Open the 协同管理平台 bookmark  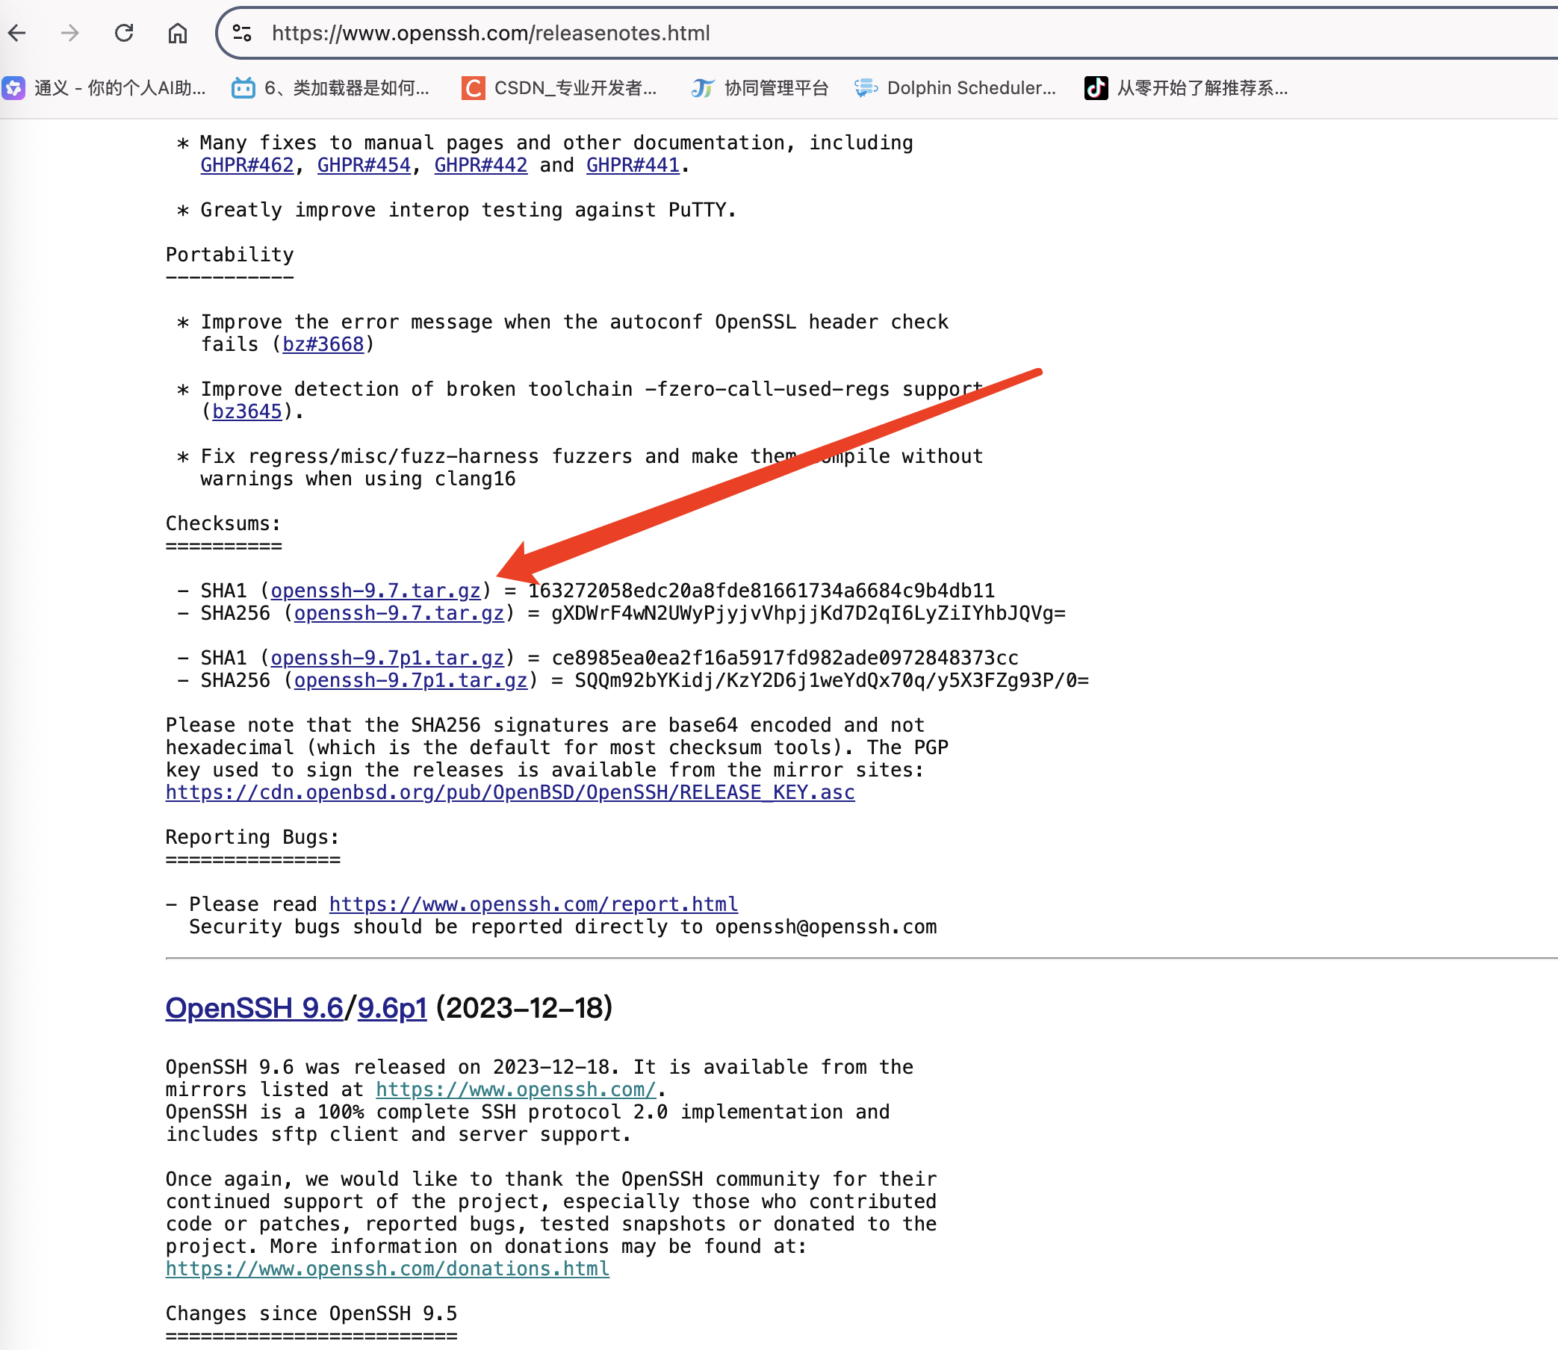point(761,88)
